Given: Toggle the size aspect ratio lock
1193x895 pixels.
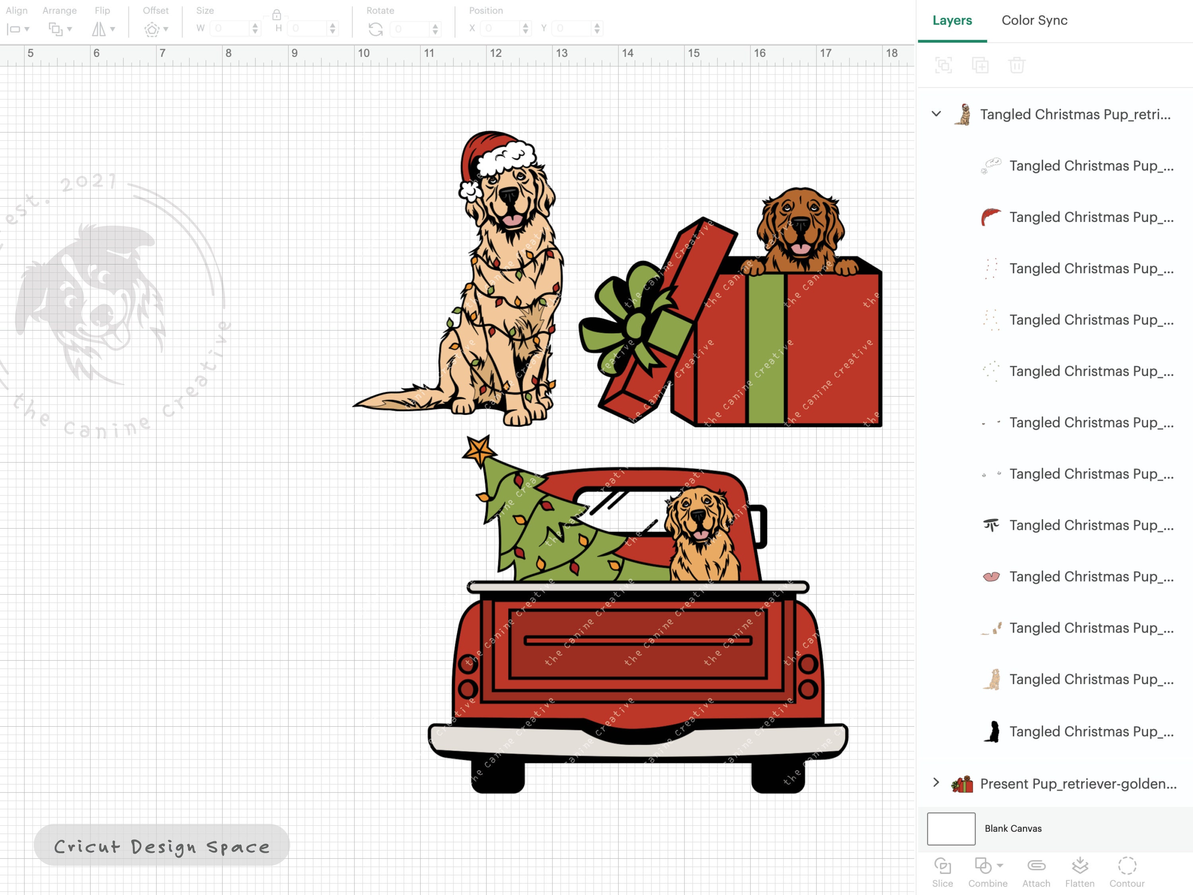Looking at the screenshot, I should [x=277, y=15].
